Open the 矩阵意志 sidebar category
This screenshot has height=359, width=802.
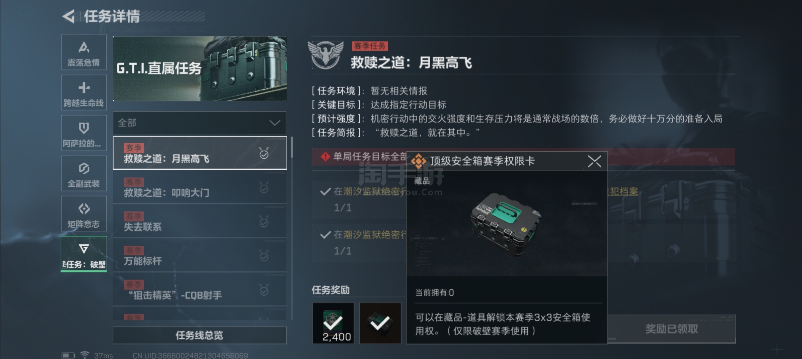84,214
